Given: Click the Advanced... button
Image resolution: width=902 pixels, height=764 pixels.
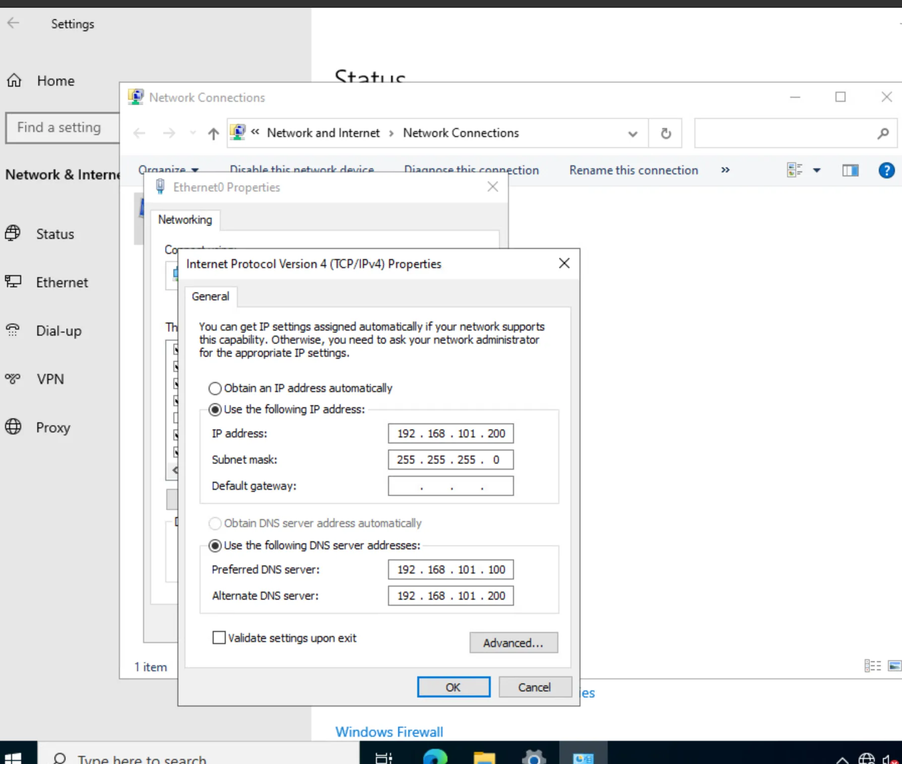Looking at the screenshot, I should pos(513,643).
